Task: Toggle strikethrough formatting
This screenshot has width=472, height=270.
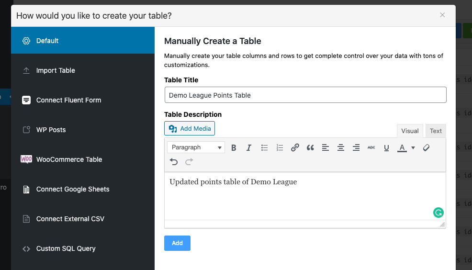Action: [x=371, y=147]
